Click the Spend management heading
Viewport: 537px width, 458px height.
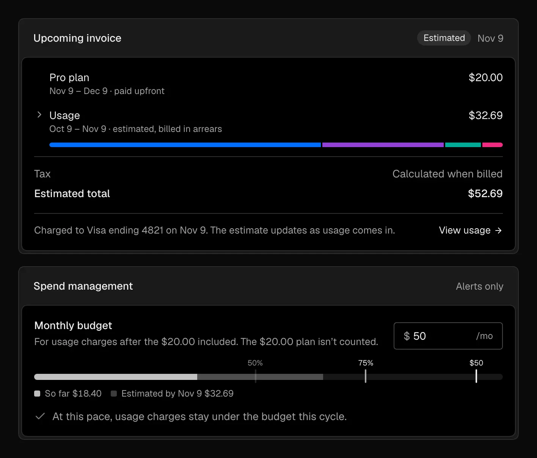click(x=83, y=286)
